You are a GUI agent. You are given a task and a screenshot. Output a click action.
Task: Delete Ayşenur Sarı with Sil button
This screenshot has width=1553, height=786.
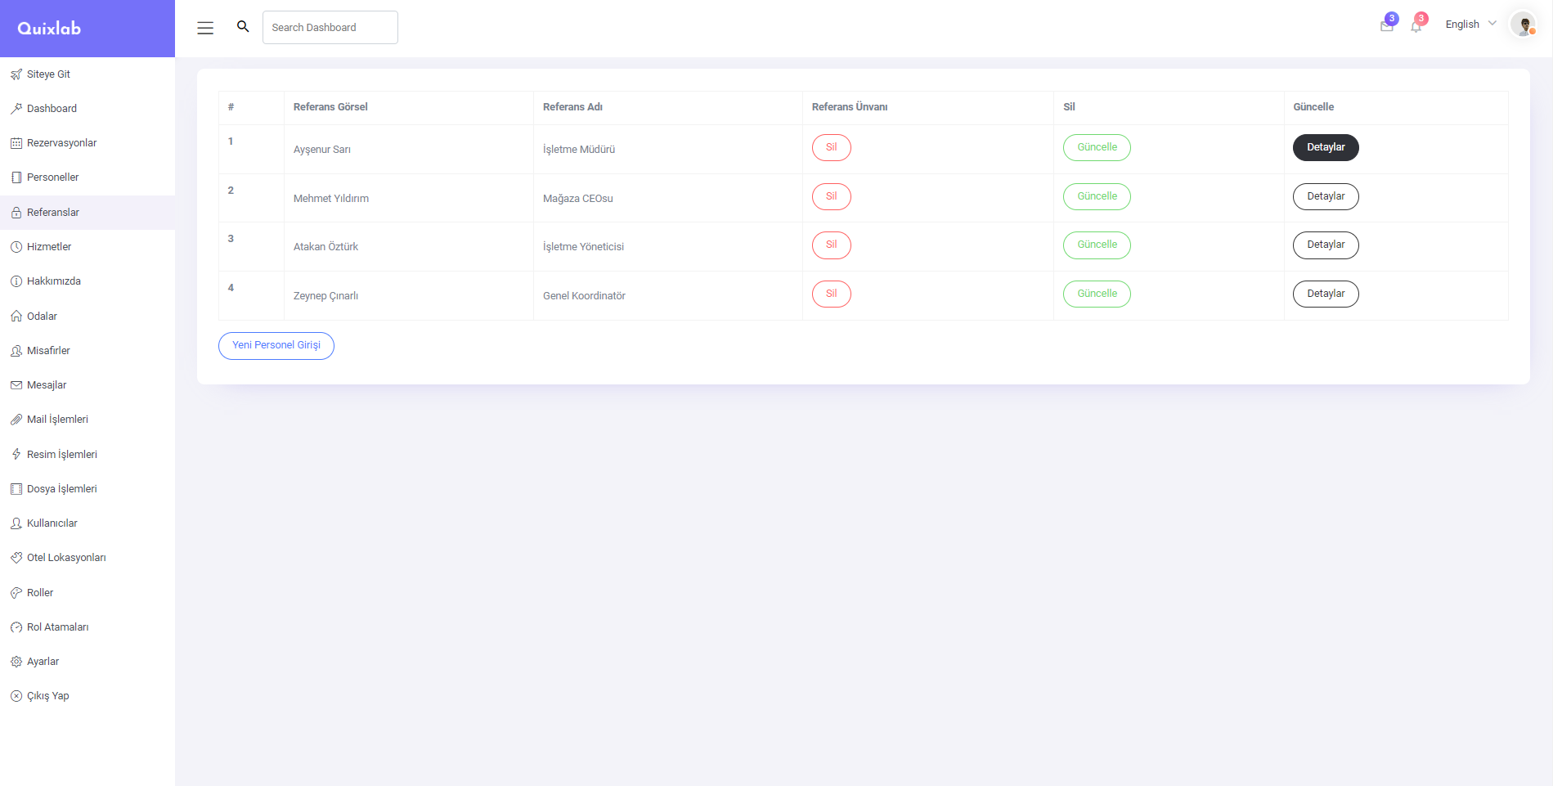(x=831, y=147)
